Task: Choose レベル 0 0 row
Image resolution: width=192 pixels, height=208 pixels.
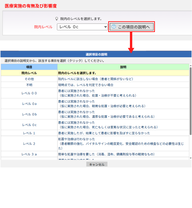Action: (x=29, y=93)
